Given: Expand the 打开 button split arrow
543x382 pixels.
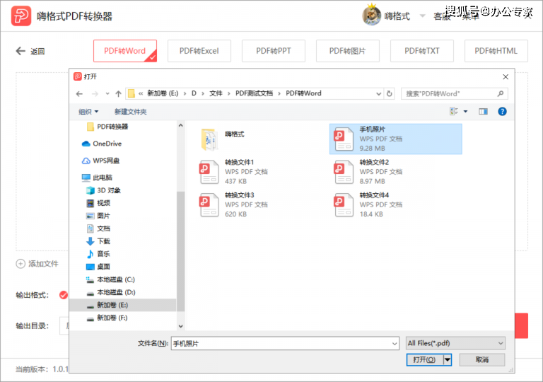Looking at the screenshot, I should 448,360.
